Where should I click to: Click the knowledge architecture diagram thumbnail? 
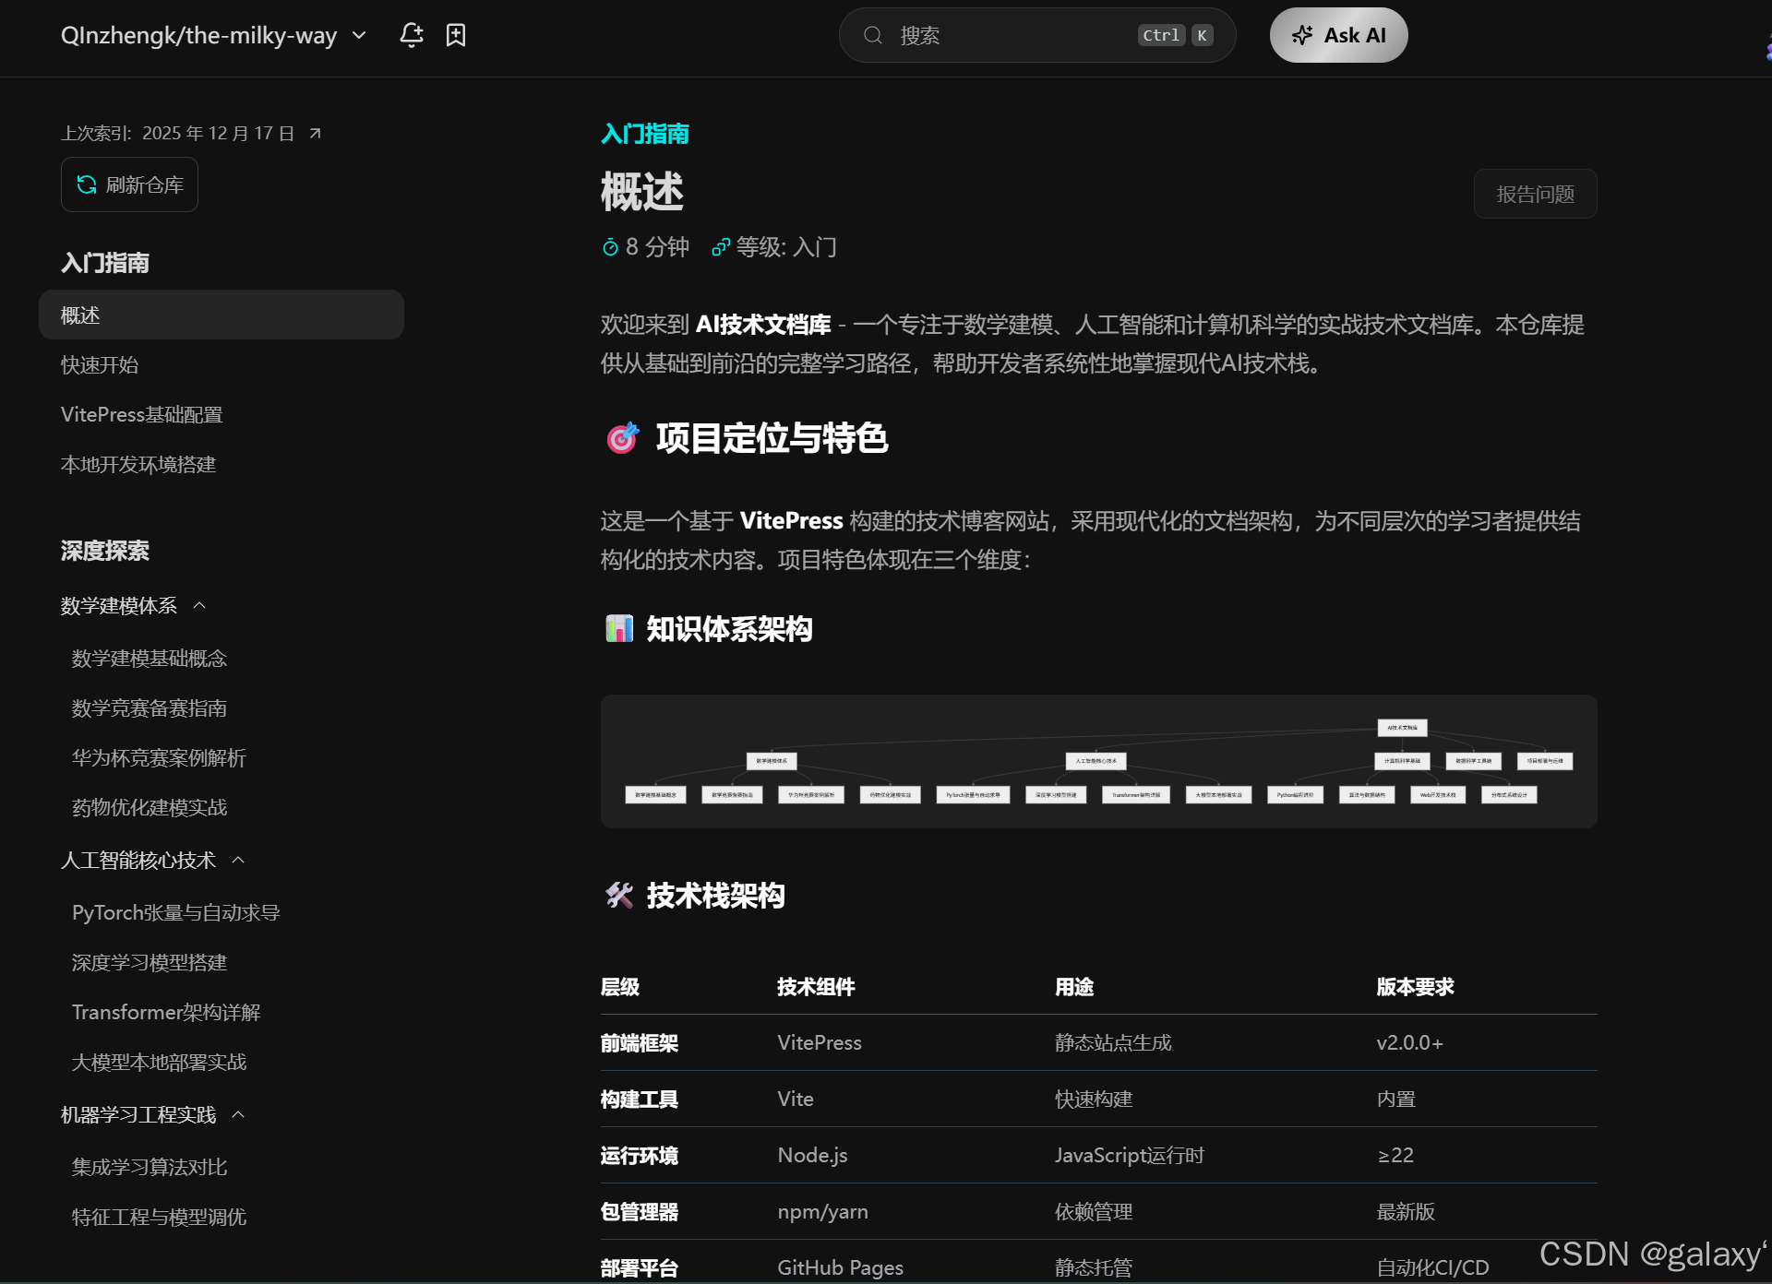tap(1098, 761)
